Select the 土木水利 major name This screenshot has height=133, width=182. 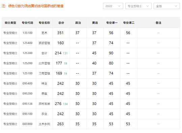[44, 124]
